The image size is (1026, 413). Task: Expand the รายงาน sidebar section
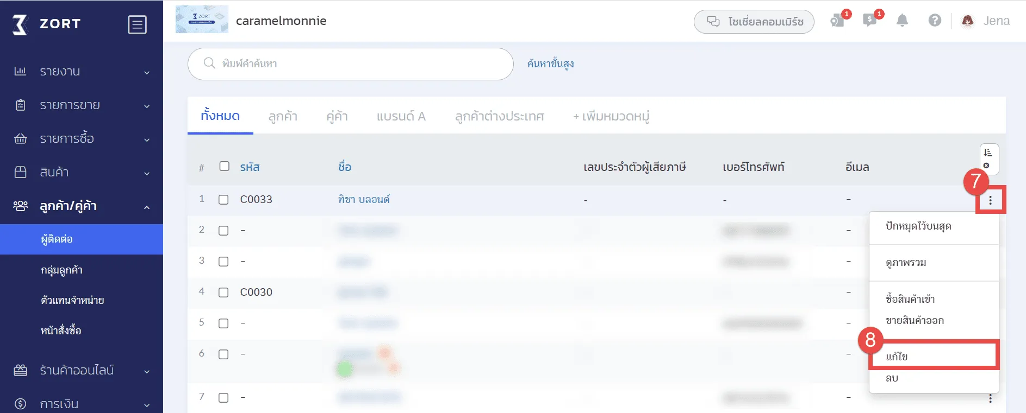(x=82, y=72)
